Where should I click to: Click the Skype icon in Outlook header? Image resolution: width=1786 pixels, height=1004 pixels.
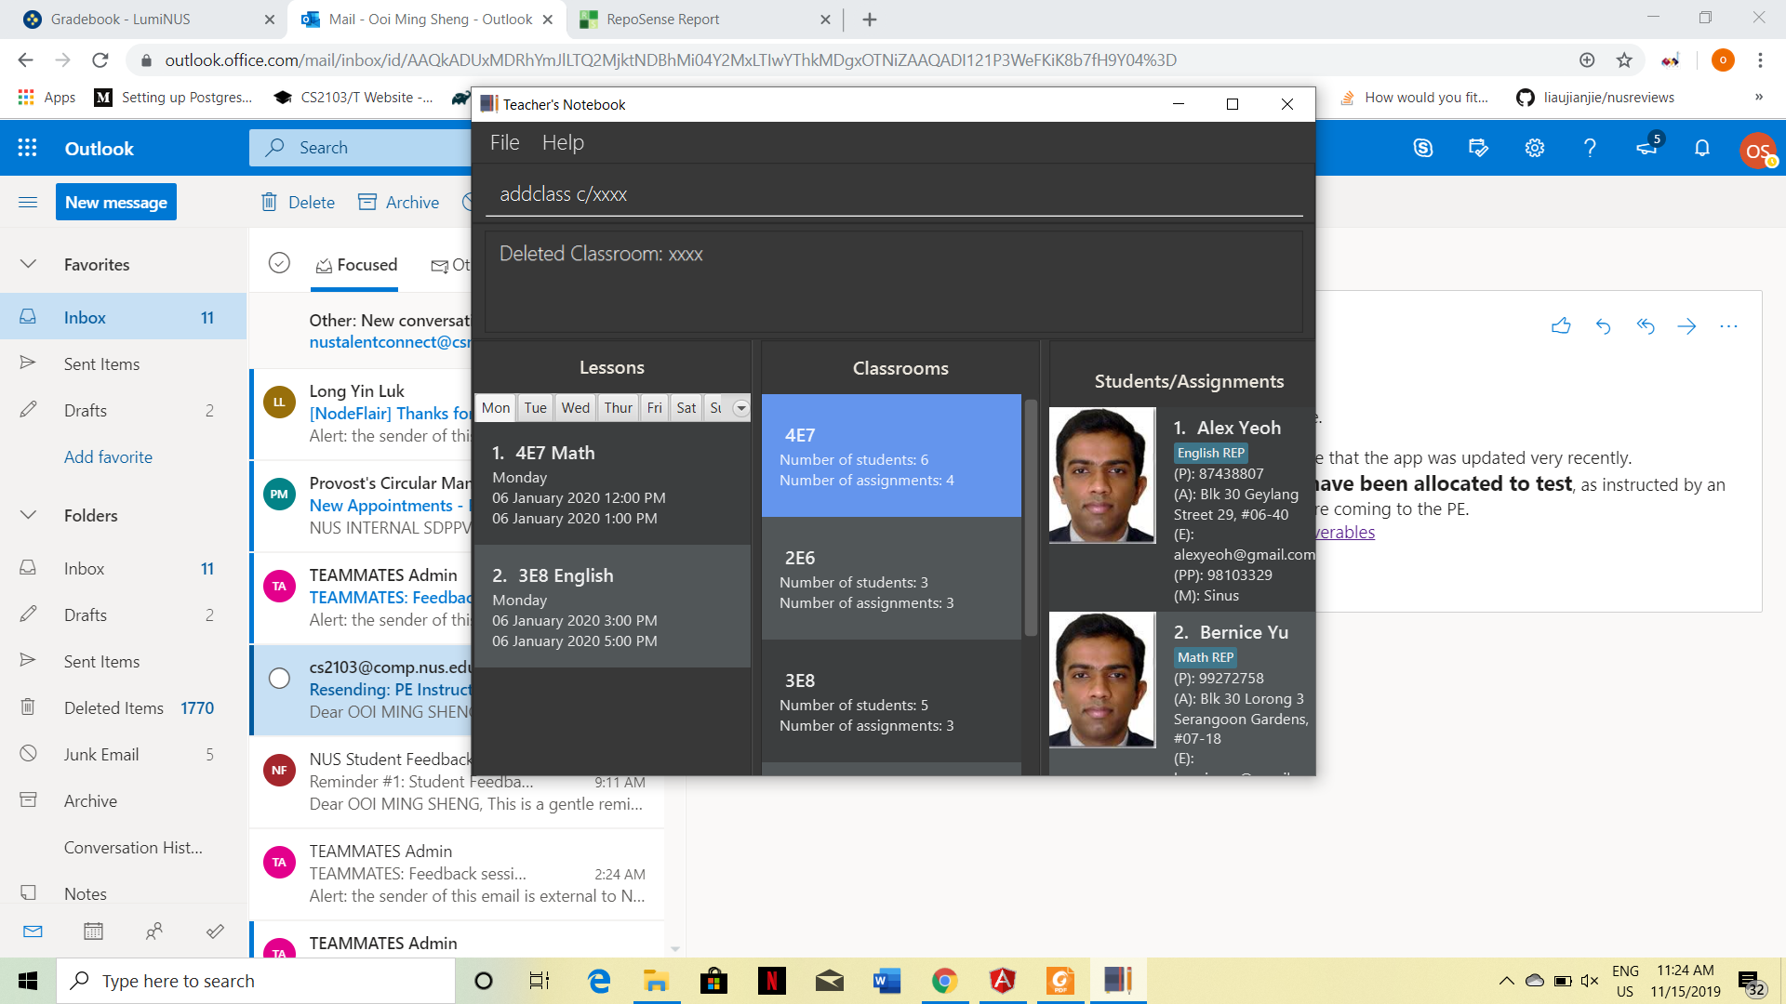[x=1423, y=148]
